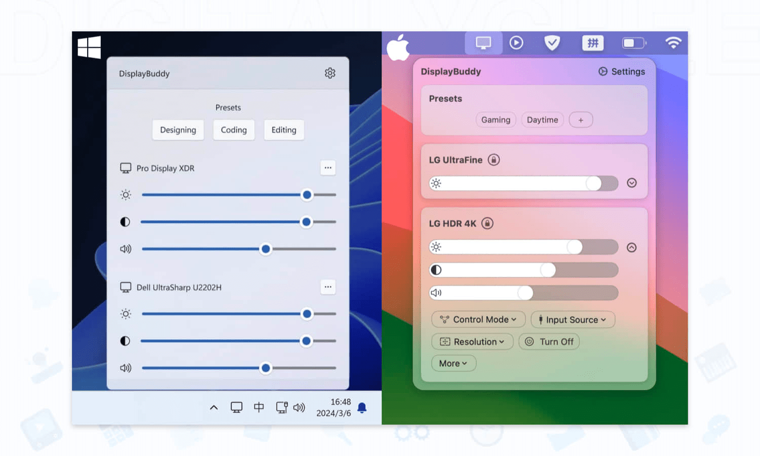Click the Turn Off button
This screenshot has height=456, width=760.
(x=549, y=341)
